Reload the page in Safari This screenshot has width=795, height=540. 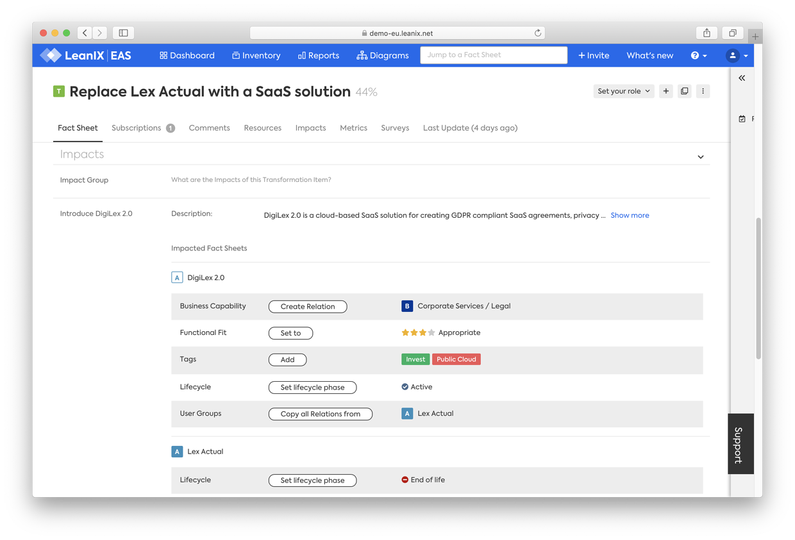click(538, 33)
